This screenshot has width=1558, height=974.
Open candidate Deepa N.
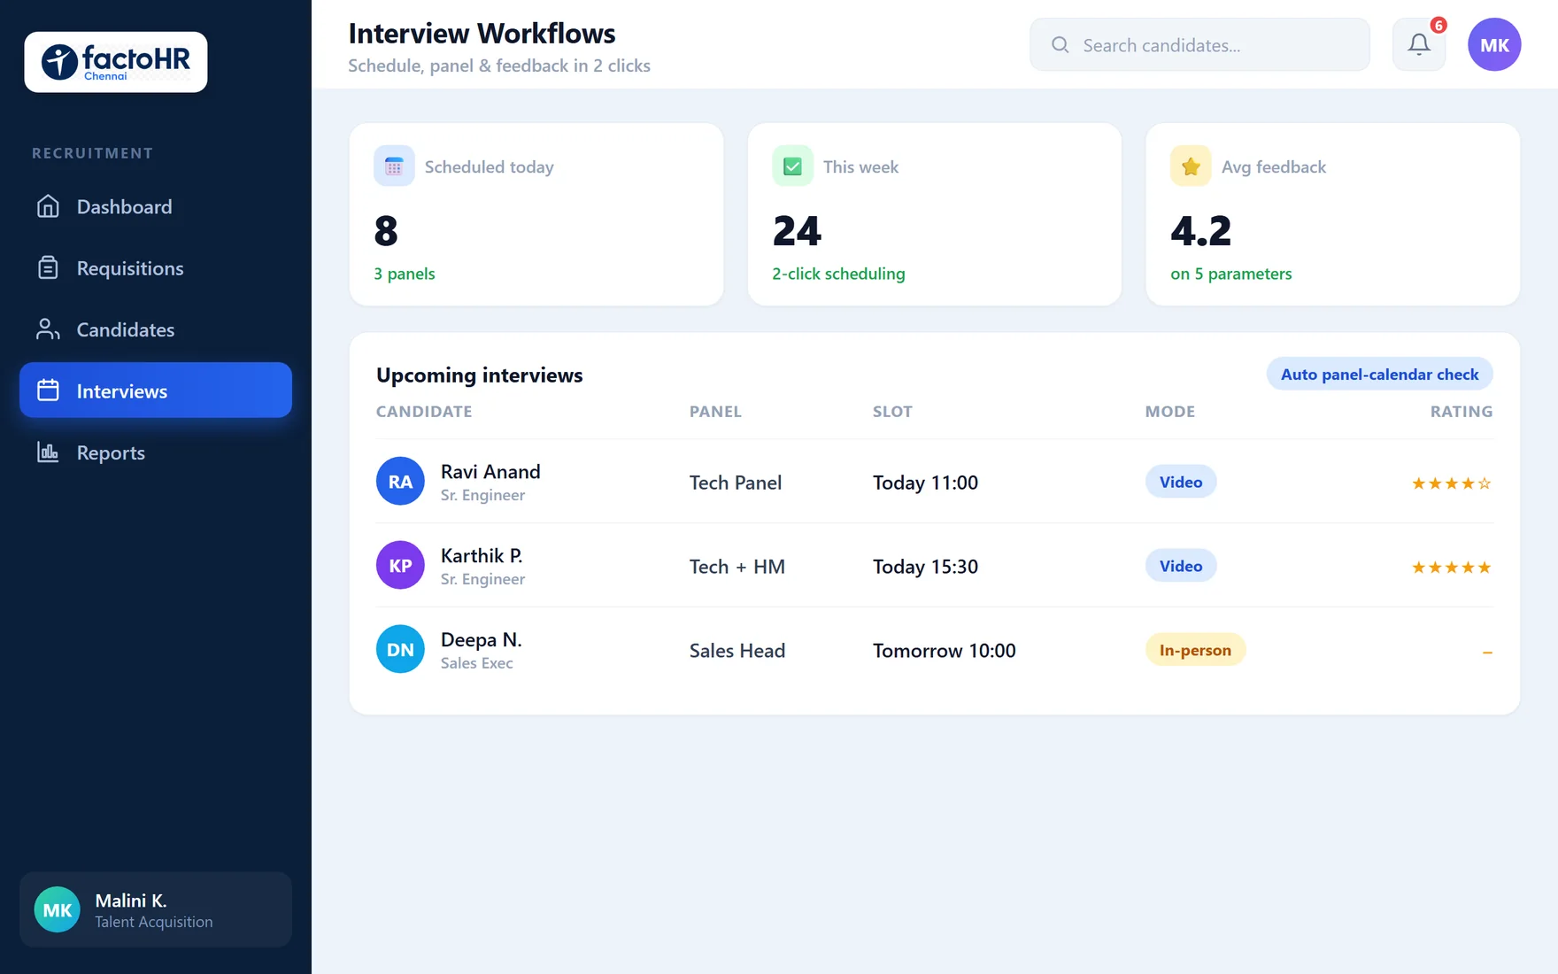(482, 640)
